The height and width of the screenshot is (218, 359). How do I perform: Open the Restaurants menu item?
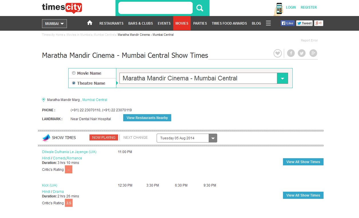111,23
